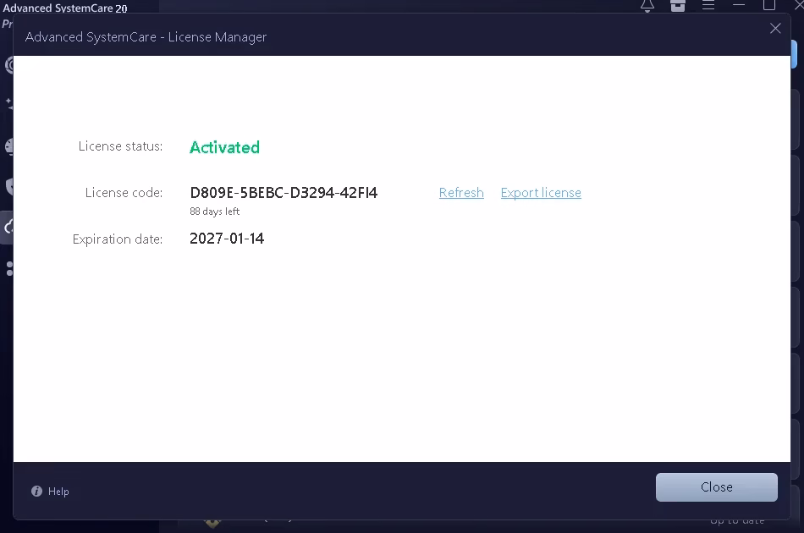Minimize the Advanced SystemCare main window
Image resolution: width=804 pixels, height=533 pixels.
coord(739,4)
